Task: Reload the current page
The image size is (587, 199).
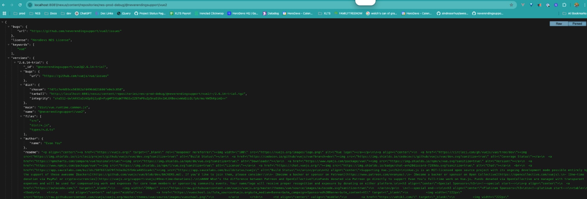Action: (20, 5)
